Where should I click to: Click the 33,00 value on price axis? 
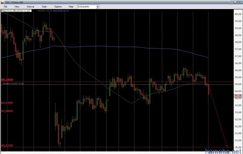[x=238, y=112]
